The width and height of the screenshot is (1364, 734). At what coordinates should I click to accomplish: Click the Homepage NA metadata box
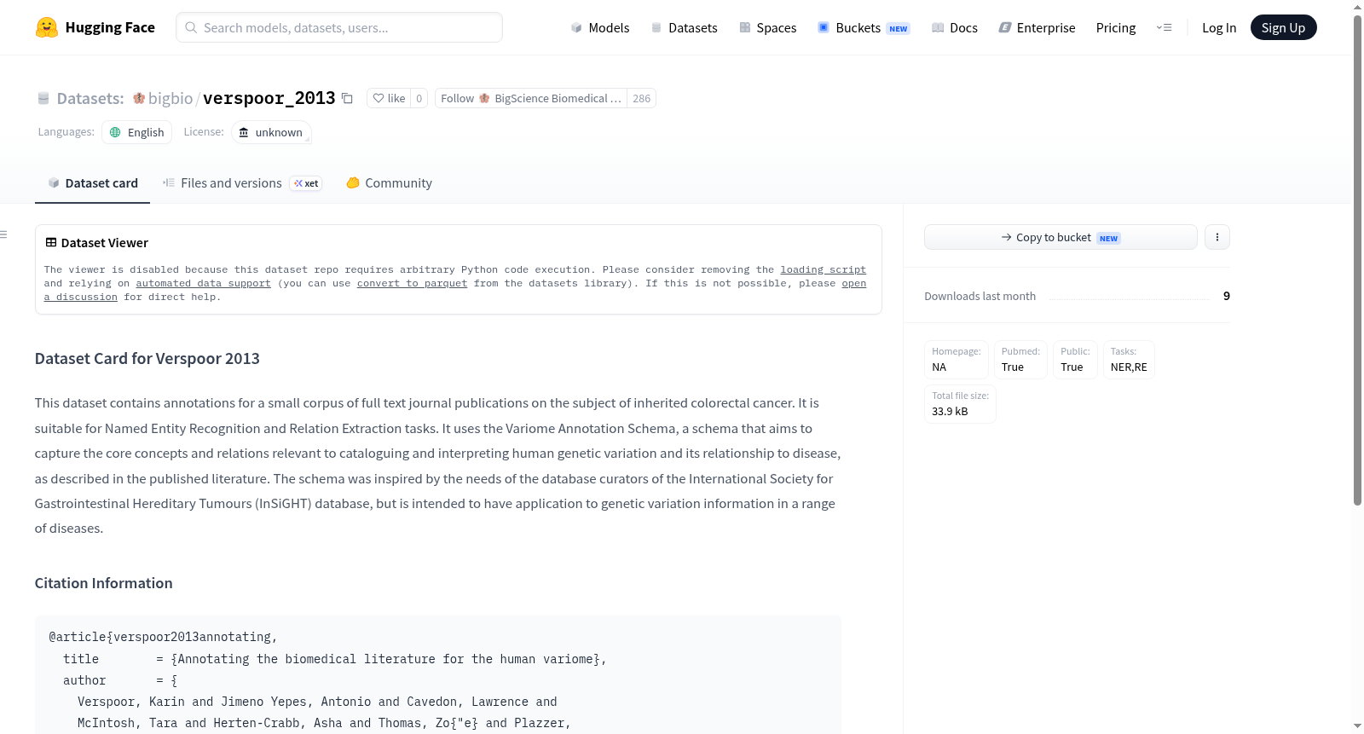(957, 360)
